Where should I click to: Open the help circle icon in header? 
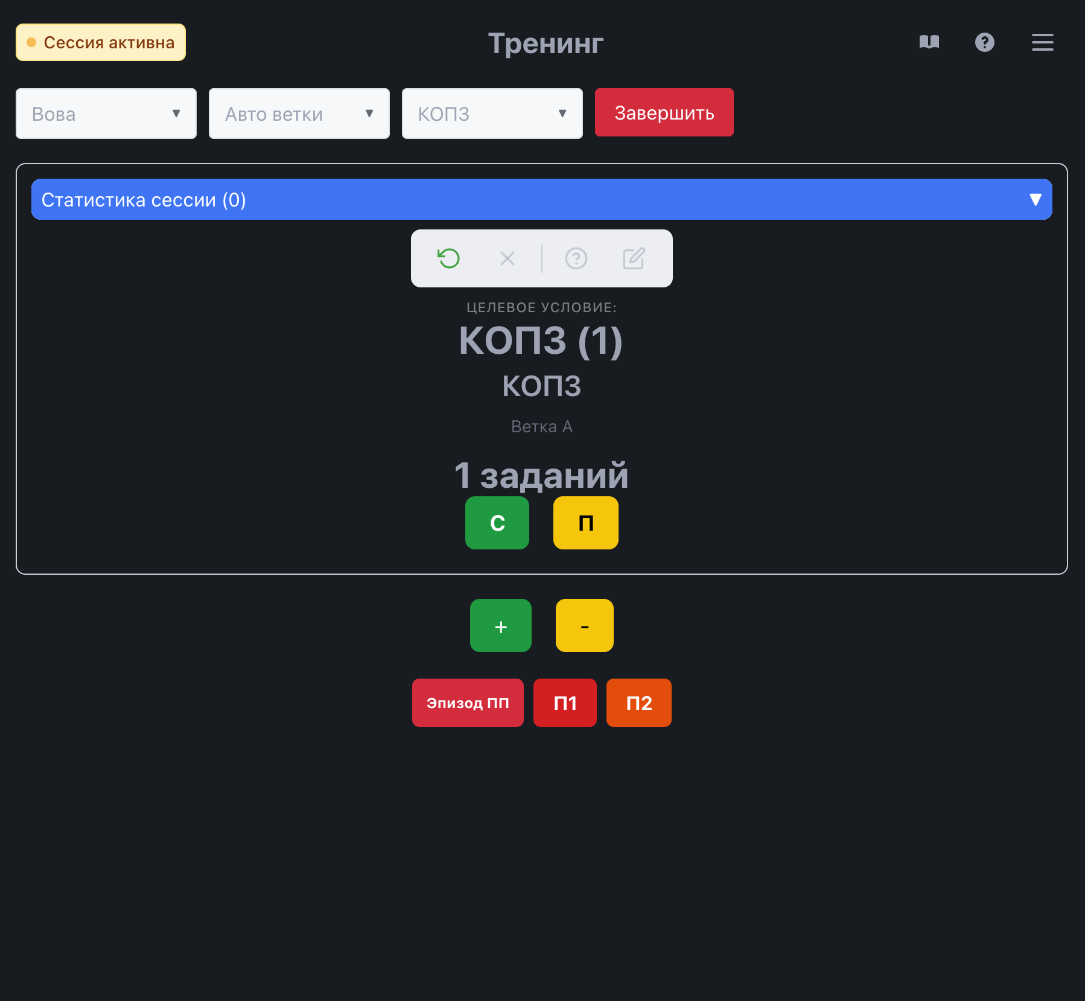pyautogui.click(x=984, y=42)
